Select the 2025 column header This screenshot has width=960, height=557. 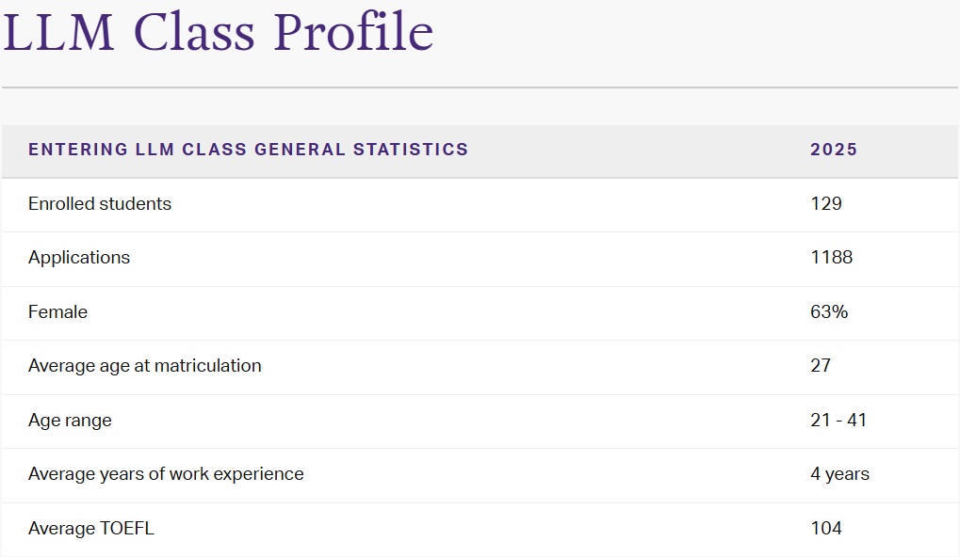(x=834, y=150)
